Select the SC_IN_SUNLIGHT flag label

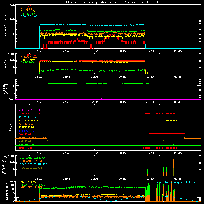(29, 120)
